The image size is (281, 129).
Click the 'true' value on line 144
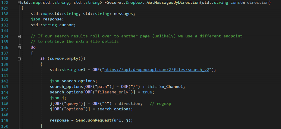point(147,92)
